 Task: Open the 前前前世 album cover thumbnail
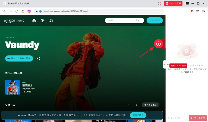click(12, 87)
